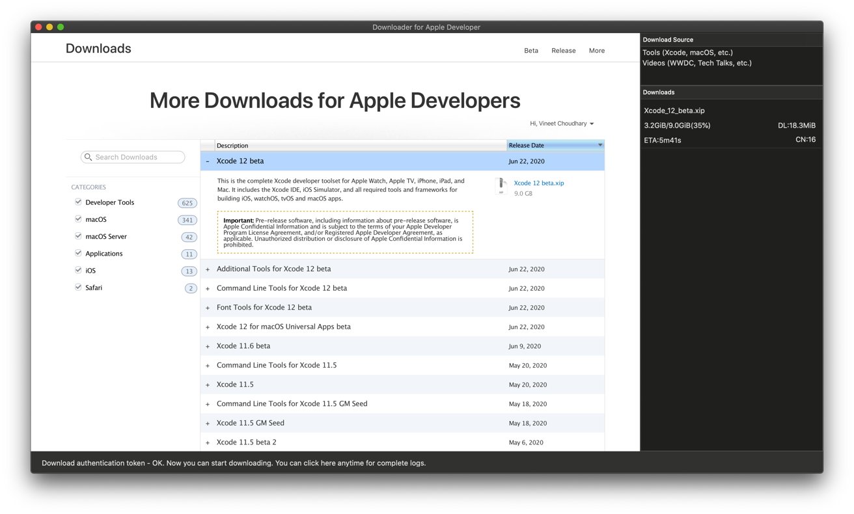Click status bar message to open logs
This screenshot has height=514, width=854.
click(x=234, y=463)
